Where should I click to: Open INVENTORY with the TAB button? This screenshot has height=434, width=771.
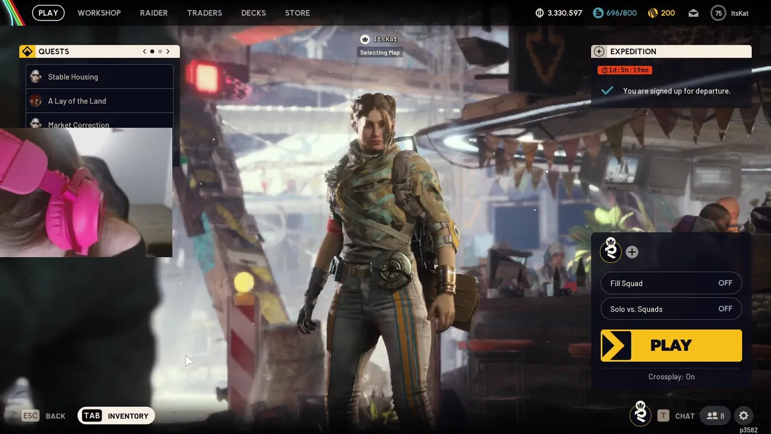pos(116,415)
